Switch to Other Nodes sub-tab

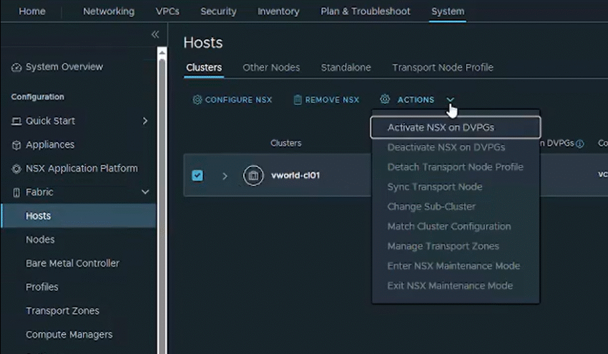[x=271, y=67]
